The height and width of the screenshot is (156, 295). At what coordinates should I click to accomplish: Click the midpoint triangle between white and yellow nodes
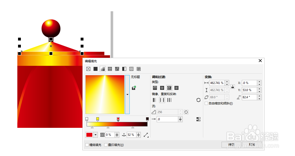(x=92, y=127)
